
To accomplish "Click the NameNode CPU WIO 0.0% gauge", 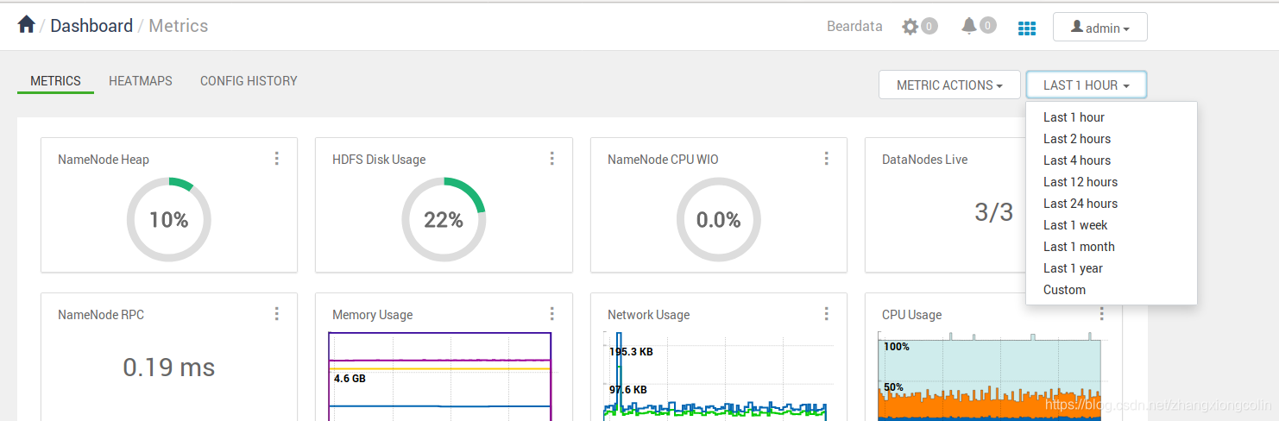I will (719, 220).
